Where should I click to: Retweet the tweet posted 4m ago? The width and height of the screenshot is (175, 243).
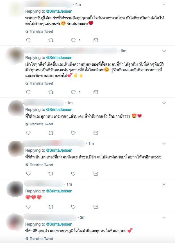[51, 40]
